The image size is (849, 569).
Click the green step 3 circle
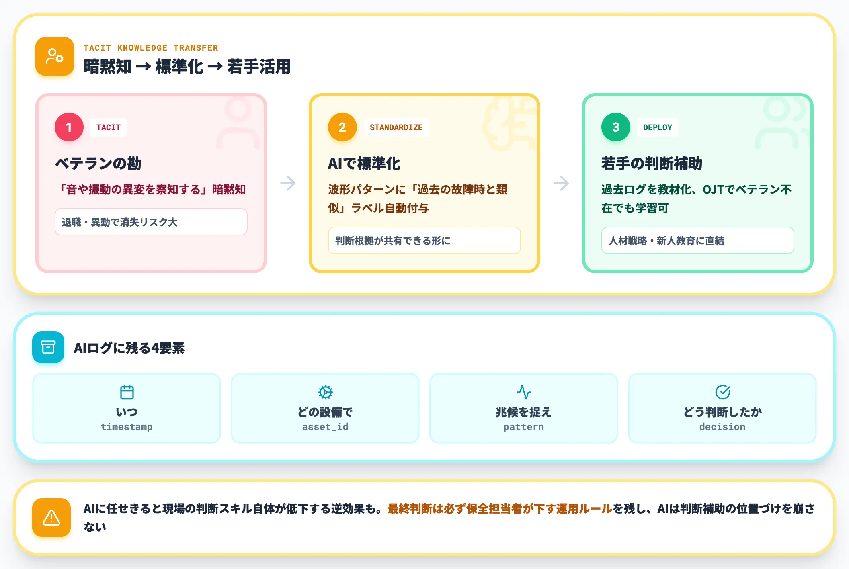[x=616, y=127]
